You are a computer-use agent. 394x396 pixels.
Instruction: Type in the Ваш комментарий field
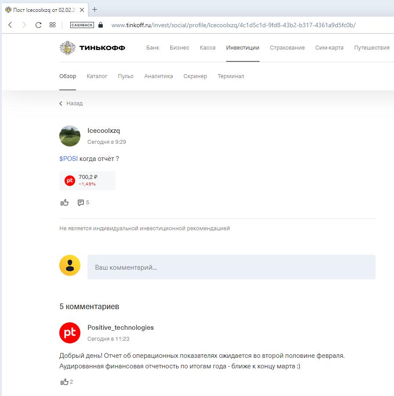[x=231, y=267]
